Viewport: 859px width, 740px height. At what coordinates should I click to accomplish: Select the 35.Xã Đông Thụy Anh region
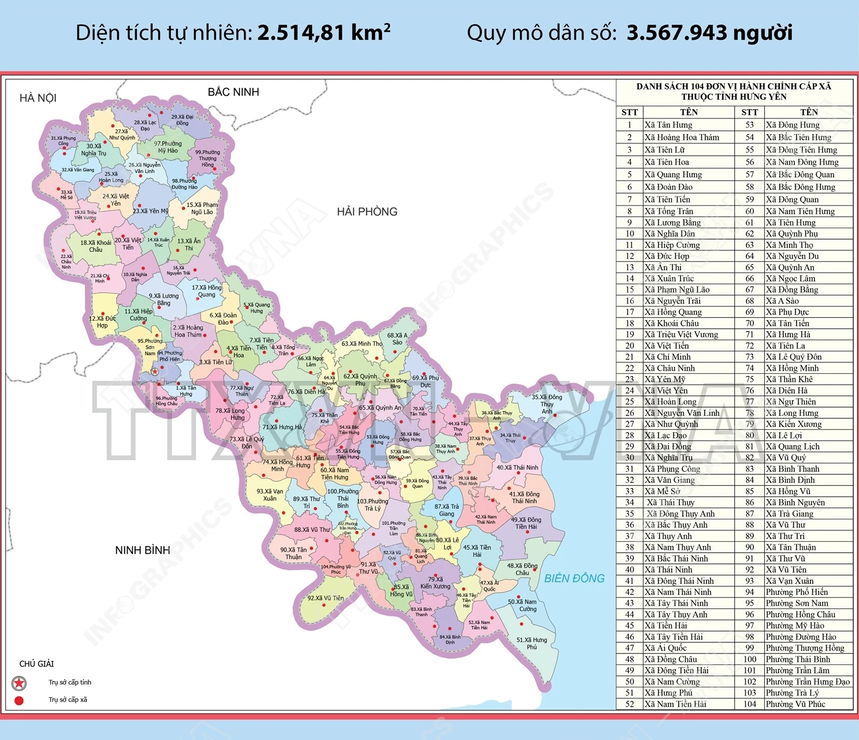[546, 404]
